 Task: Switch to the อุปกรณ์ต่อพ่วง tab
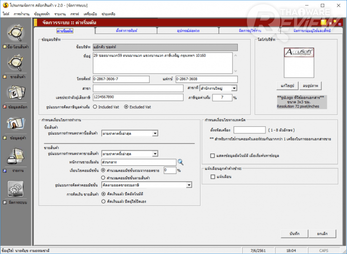pyautogui.click(x=188, y=31)
